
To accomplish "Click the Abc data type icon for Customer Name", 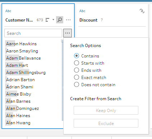I will [8, 11].
